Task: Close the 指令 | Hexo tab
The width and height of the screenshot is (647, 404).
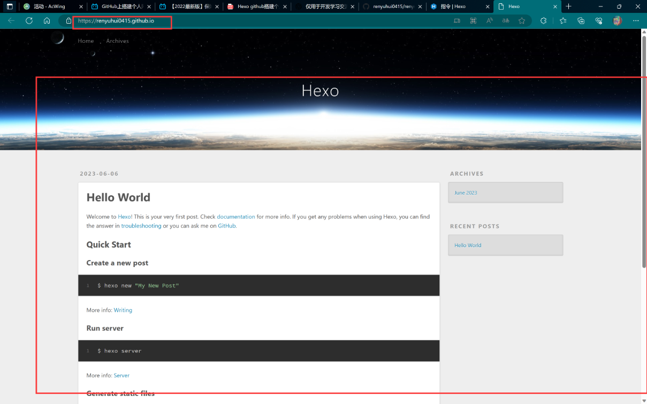Action: (x=488, y=6)
